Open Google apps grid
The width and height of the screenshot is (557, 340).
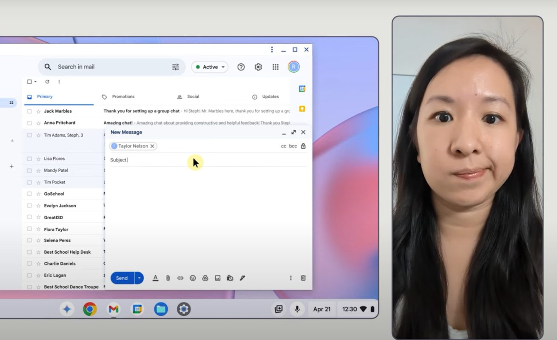tap(276, 67)
